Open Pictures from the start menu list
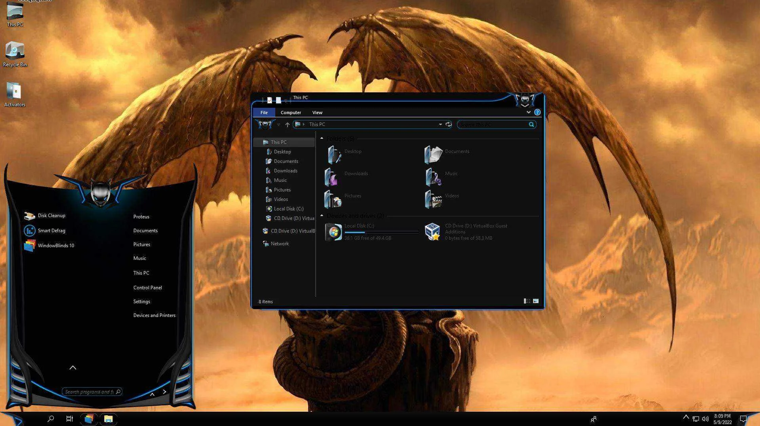This screenshot has height=426, width=760. tap(142, 245)
